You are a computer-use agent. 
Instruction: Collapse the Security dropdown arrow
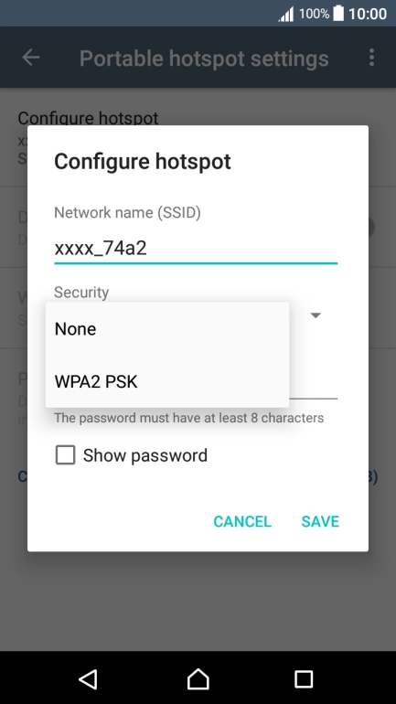pyautogui.click(x=316, y=315)
